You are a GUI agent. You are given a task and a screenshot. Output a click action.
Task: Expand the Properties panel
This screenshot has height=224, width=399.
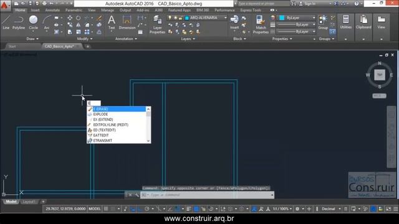pos(282,39)
